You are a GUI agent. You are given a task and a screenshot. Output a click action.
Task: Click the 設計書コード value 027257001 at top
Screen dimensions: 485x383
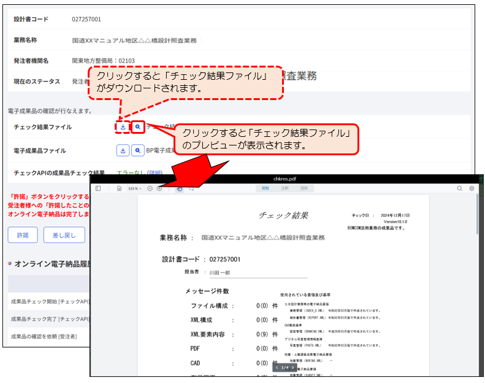pos(86,19)
